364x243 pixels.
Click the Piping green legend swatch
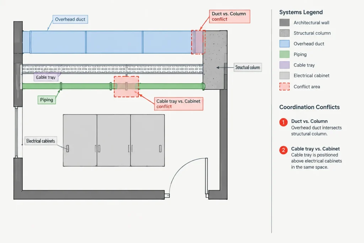point(284,54)
